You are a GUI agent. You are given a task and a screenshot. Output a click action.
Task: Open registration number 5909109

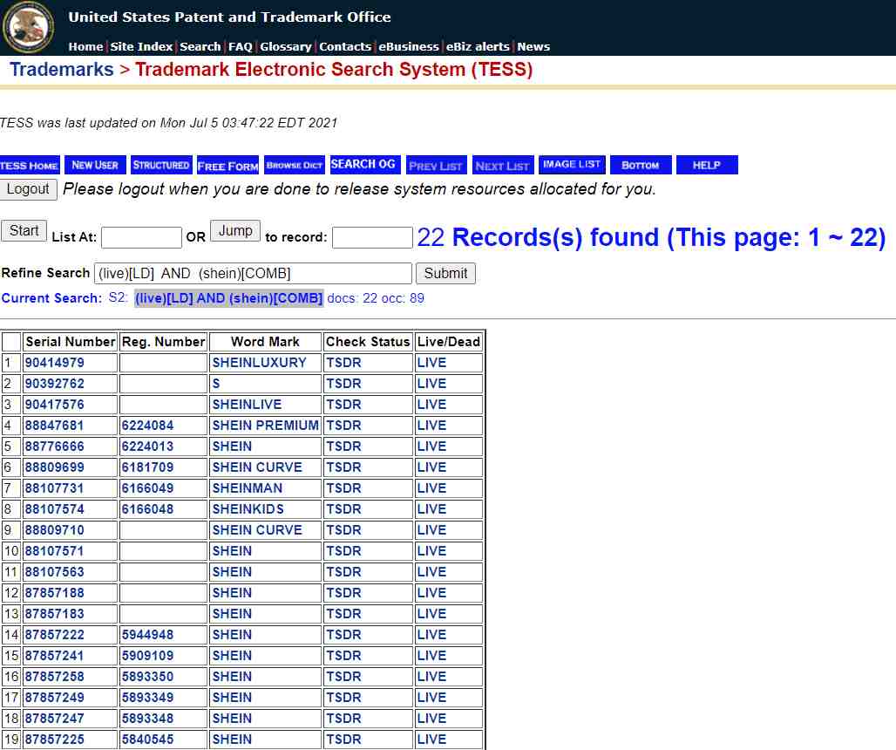pos(147,656)
